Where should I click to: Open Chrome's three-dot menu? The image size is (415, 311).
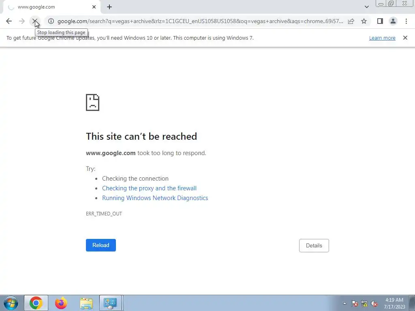click(x=406, y=21)
